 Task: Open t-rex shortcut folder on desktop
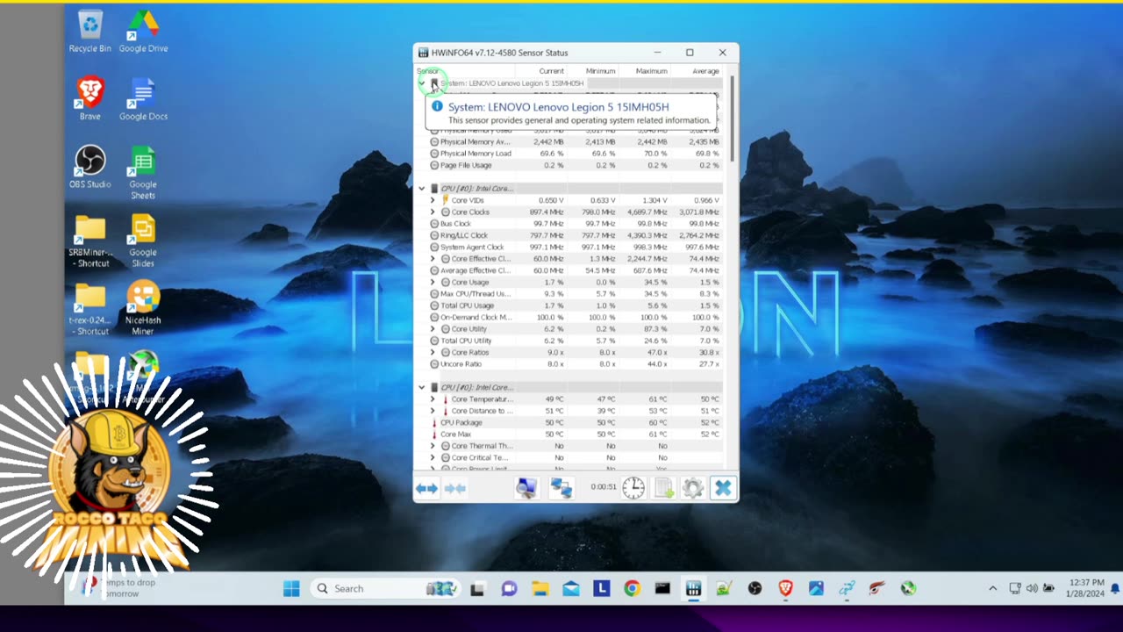90,308
